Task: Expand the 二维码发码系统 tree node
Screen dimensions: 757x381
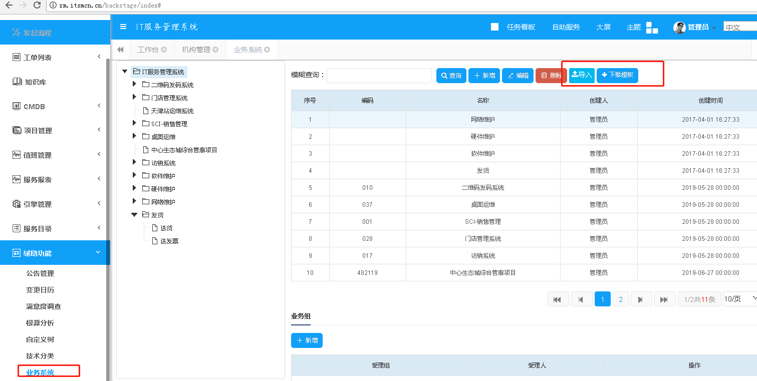Action: [x=134, y=84]
